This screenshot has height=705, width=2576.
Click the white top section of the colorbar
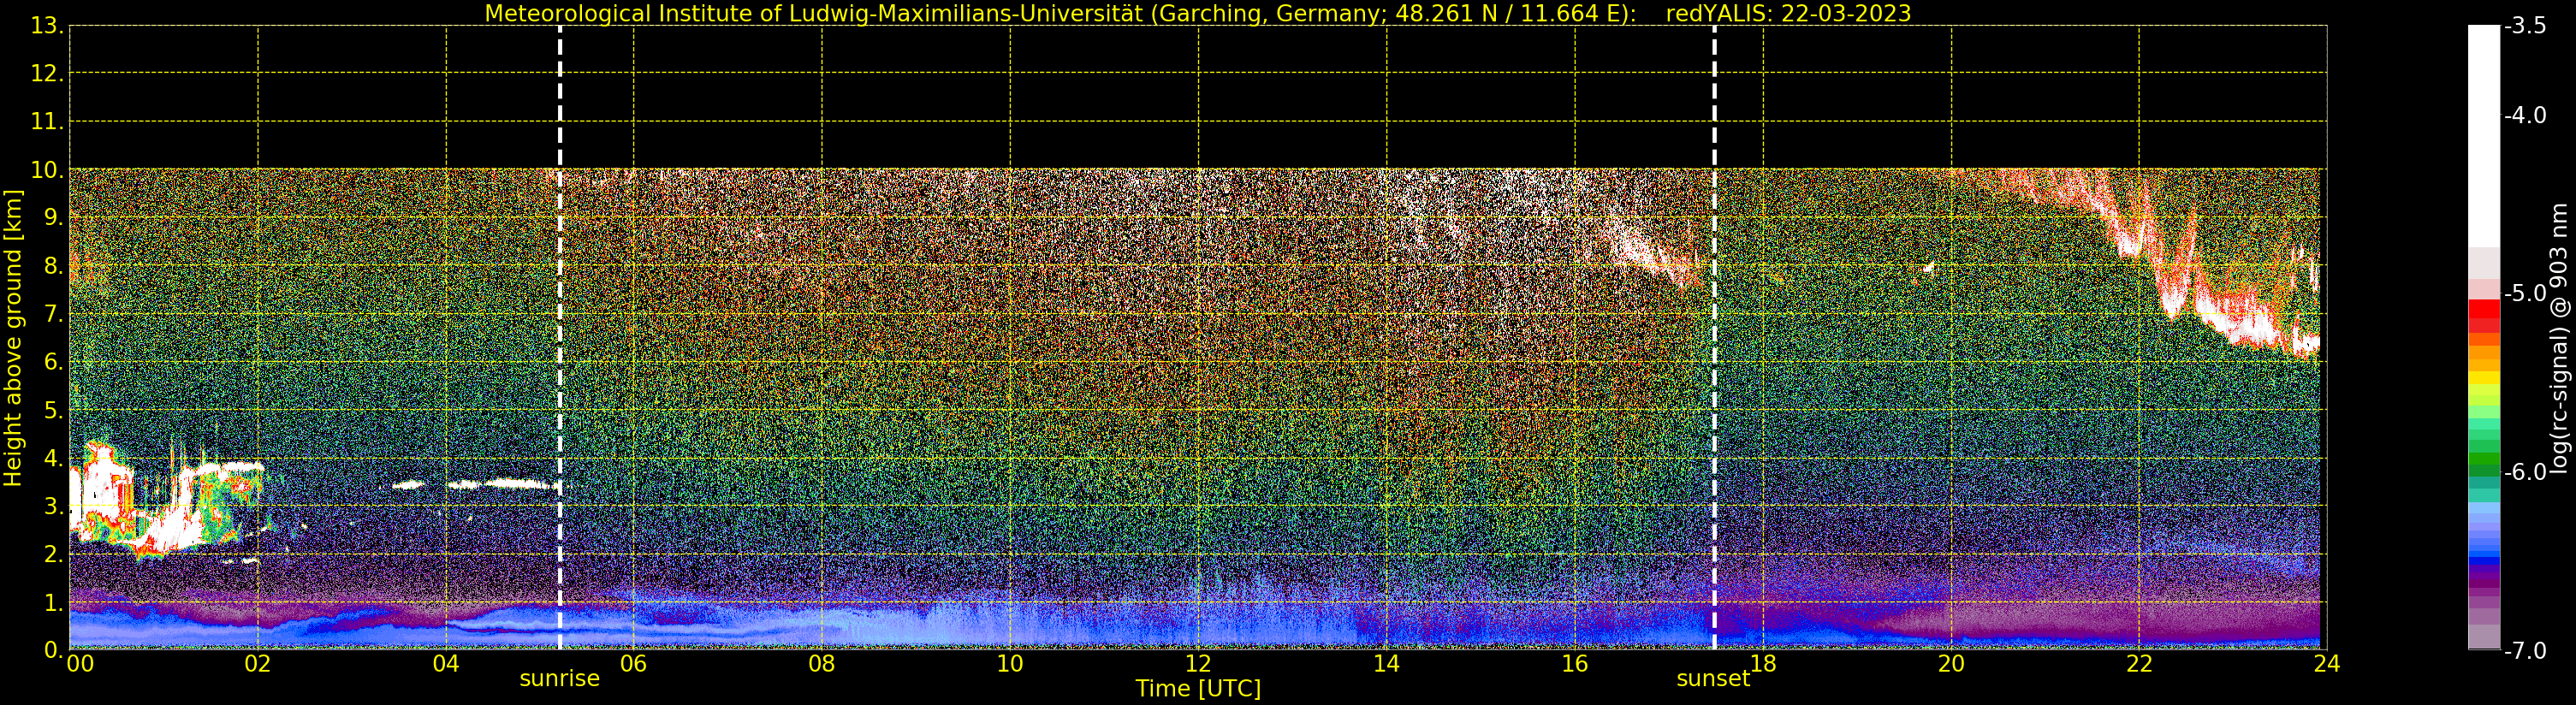[x=2483, y=135]
